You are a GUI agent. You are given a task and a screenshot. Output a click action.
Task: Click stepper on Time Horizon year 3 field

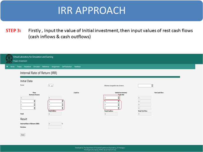pos(34,108)
